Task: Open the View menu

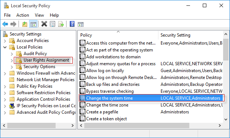Action: (x=39, y=15)
